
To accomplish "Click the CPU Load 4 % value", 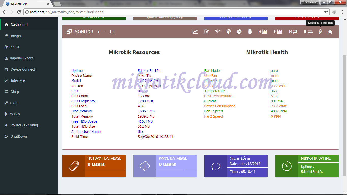I will pyautogui.click(x=141, y=106).
